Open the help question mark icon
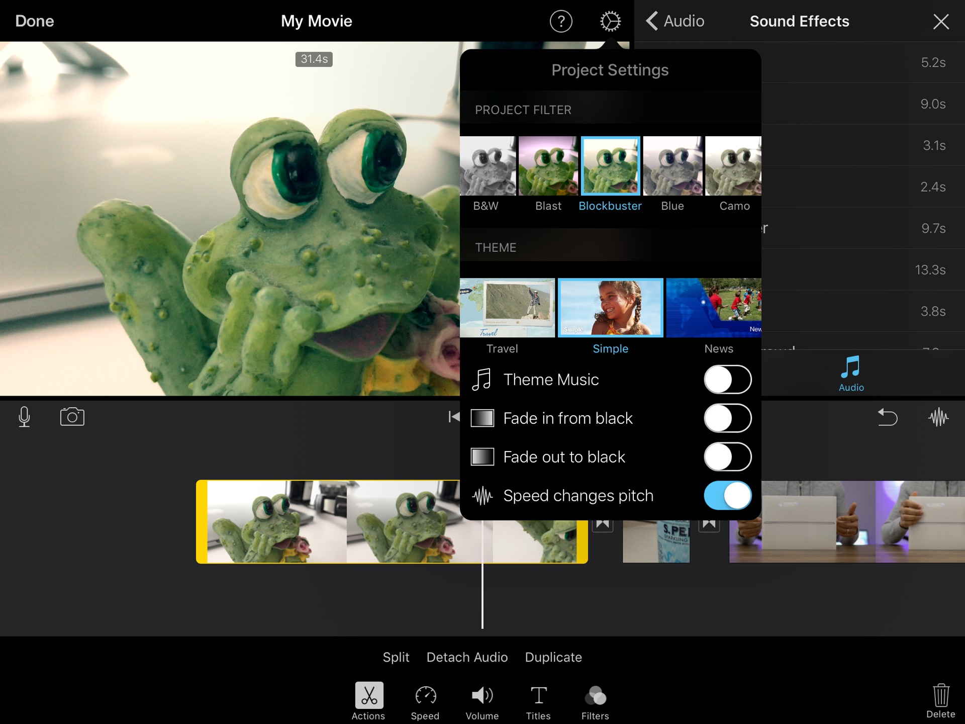 (x=561, y=22)
